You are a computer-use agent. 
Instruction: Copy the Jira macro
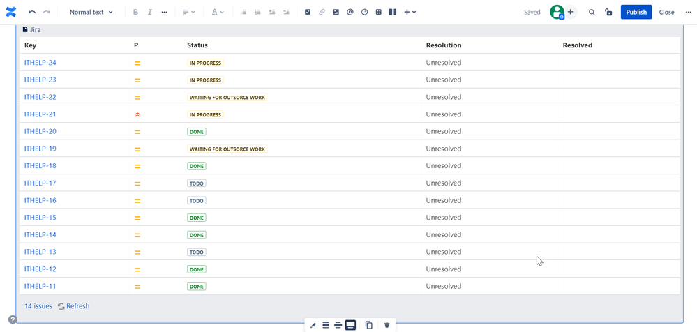(368, 325)
